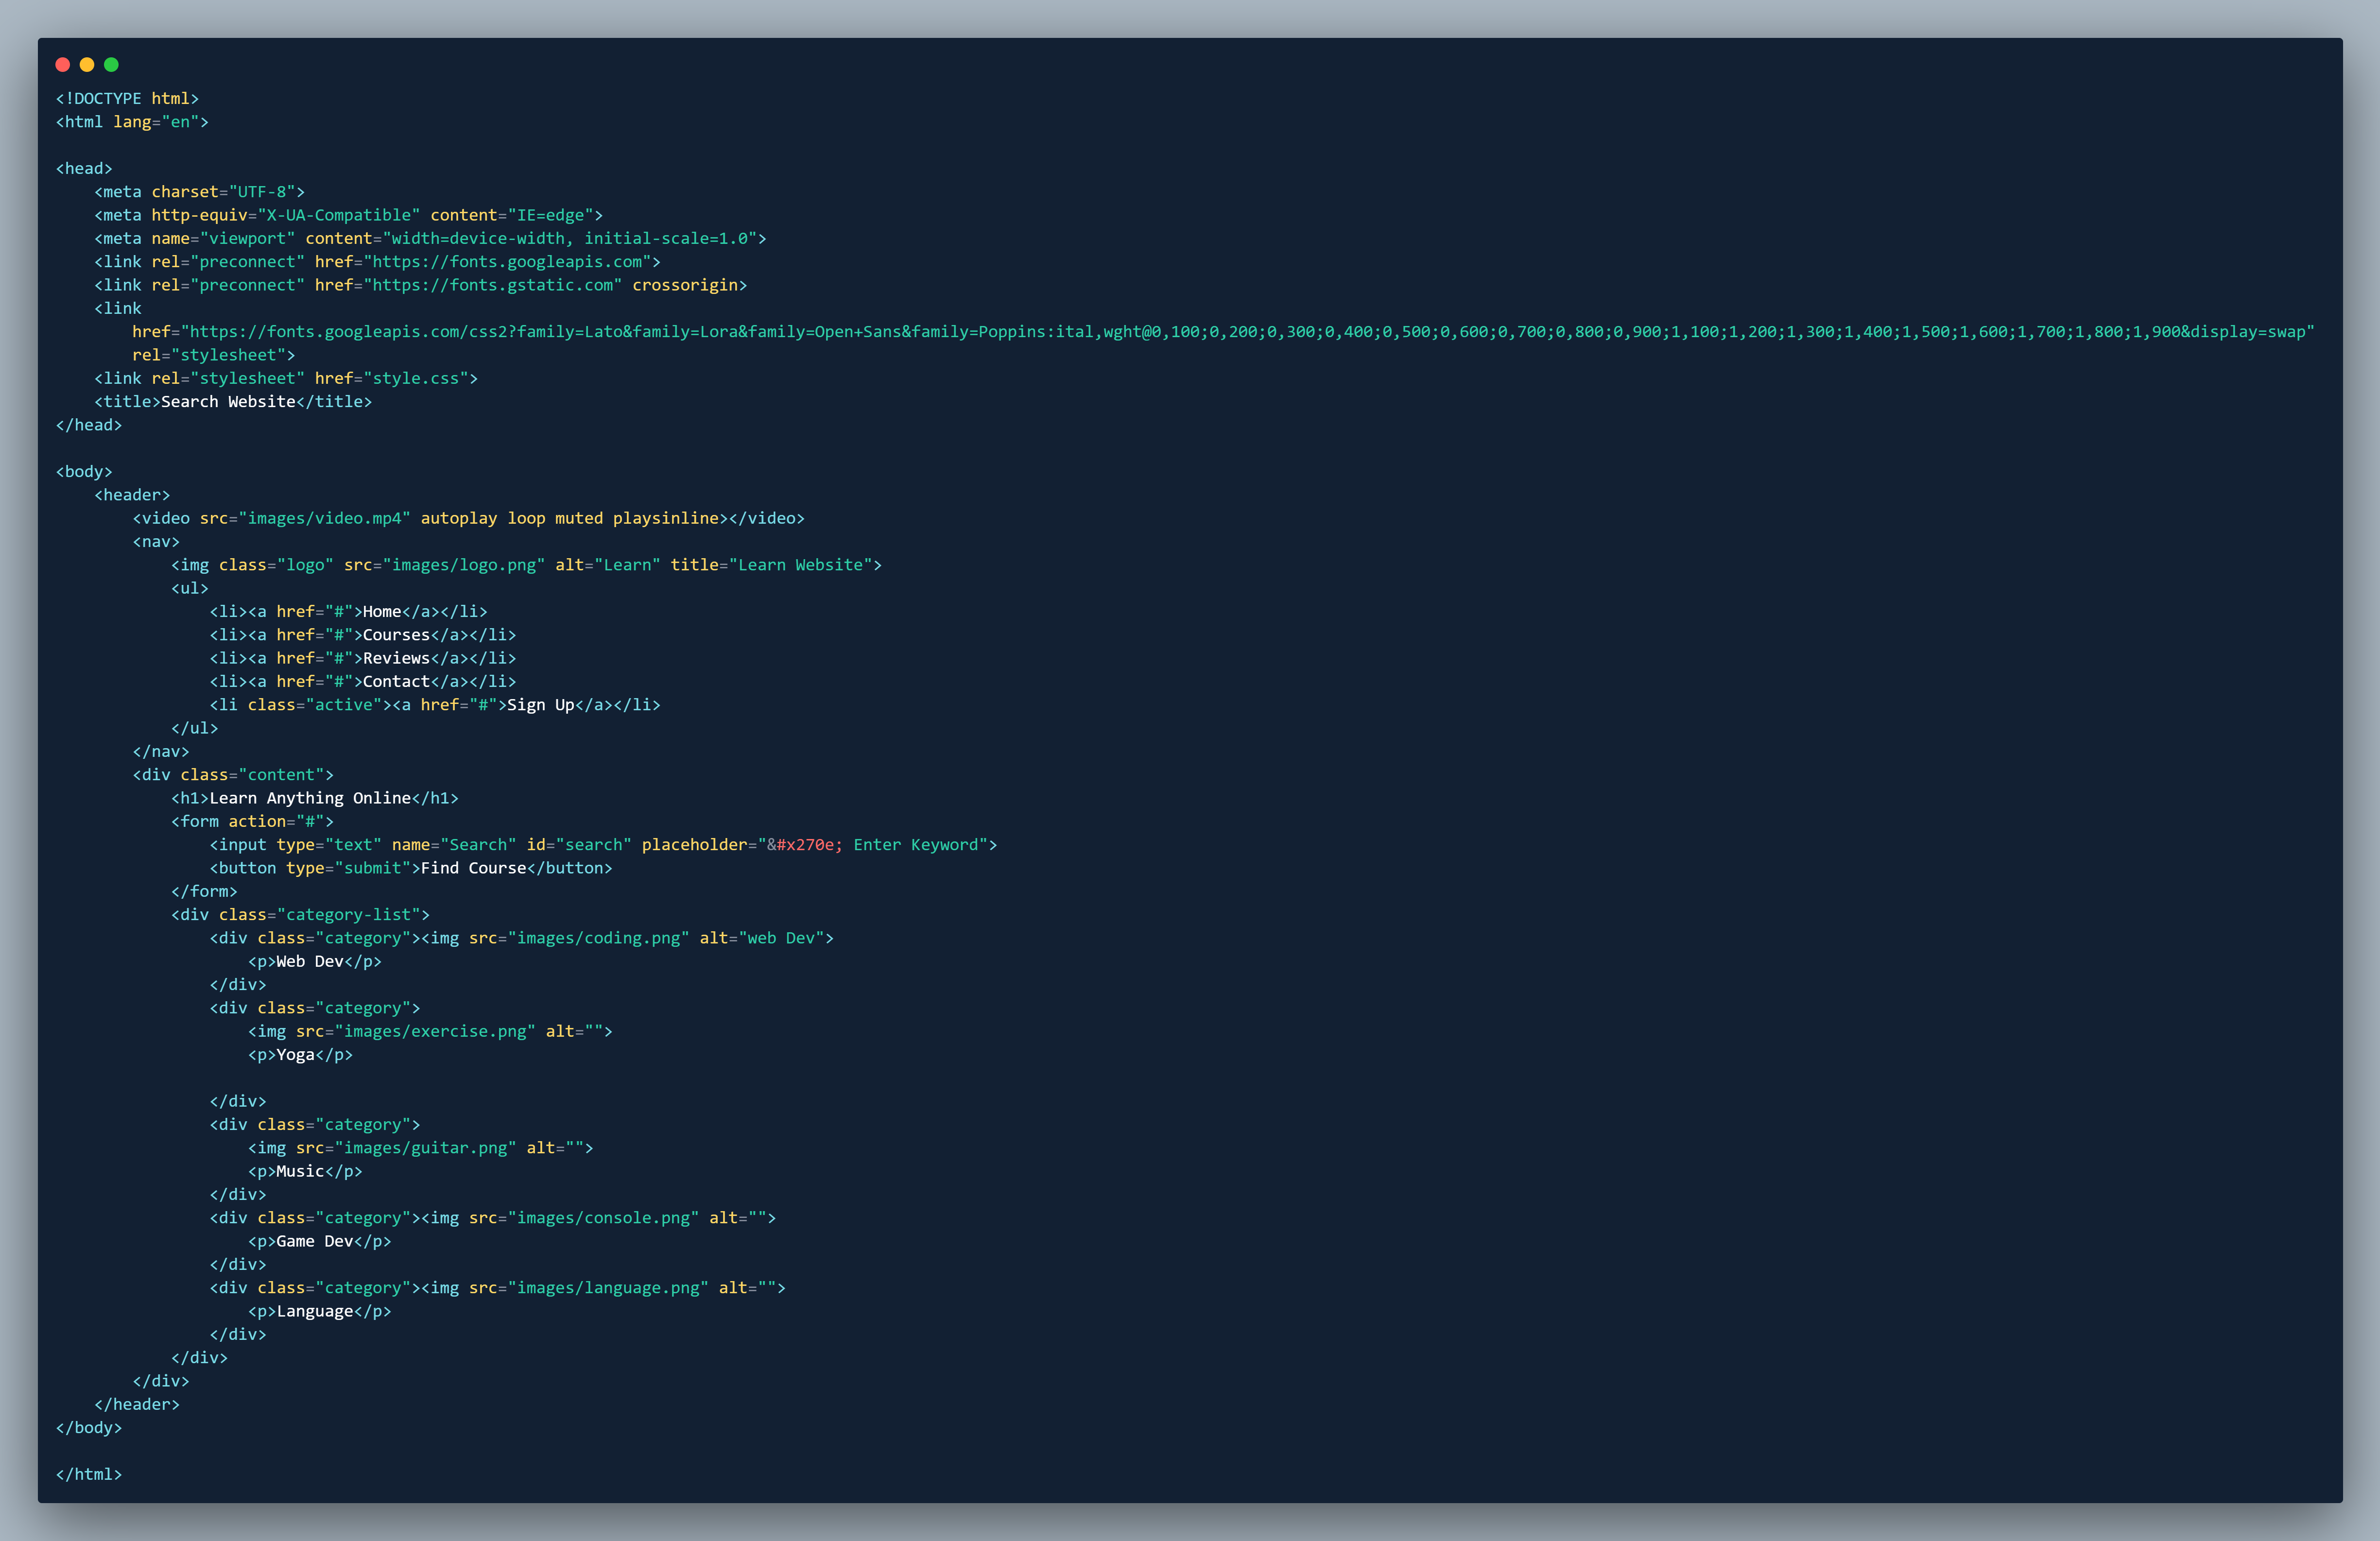Click the 'images/guitar.png' src value
Viewport: 2380px width, 1541px height.
(x=425, y=1149)
